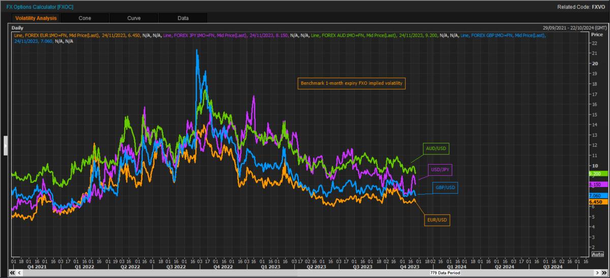Select the Data tab
Screen dimensions: 610x278
point(183,18)
